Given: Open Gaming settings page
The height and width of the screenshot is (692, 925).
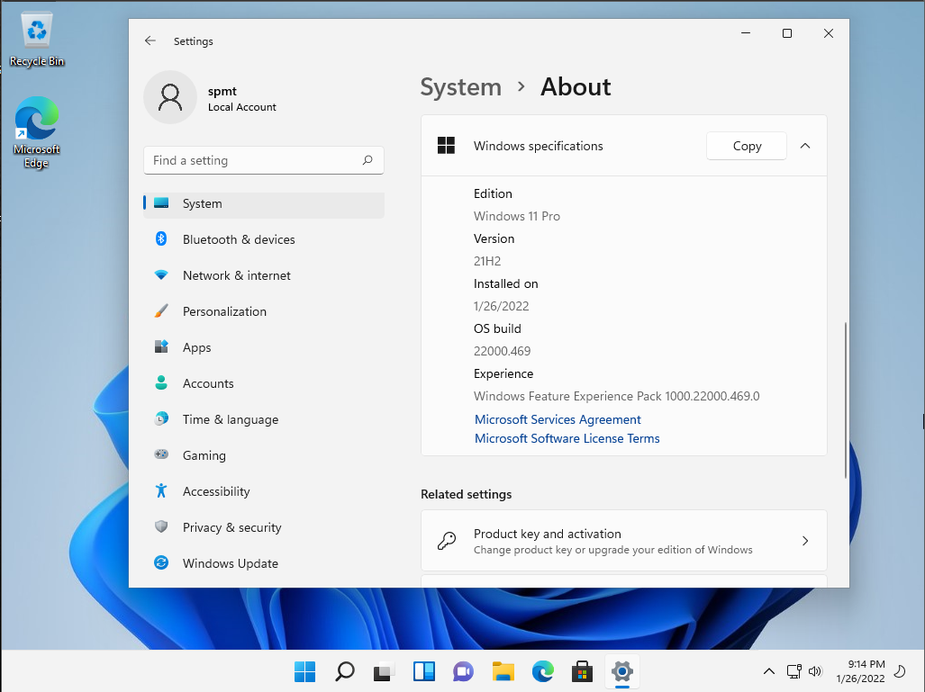Looking at the screenshot, I should coord(264,455).
